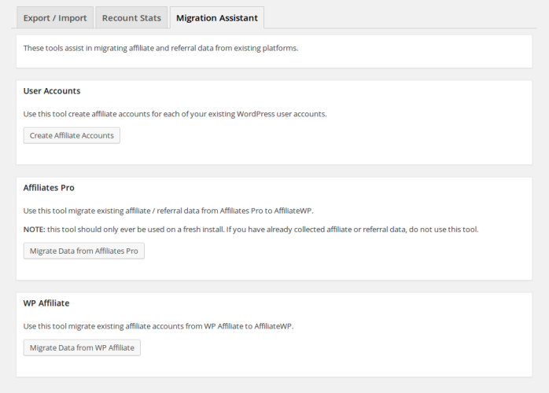Click the User Accounts heading
The height and width of the screenshot is (393, 549).
(52, 91)
